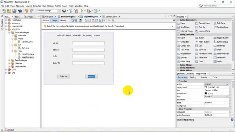
Task: Click the Build Project hammer icon
Action: pos(71,11)
